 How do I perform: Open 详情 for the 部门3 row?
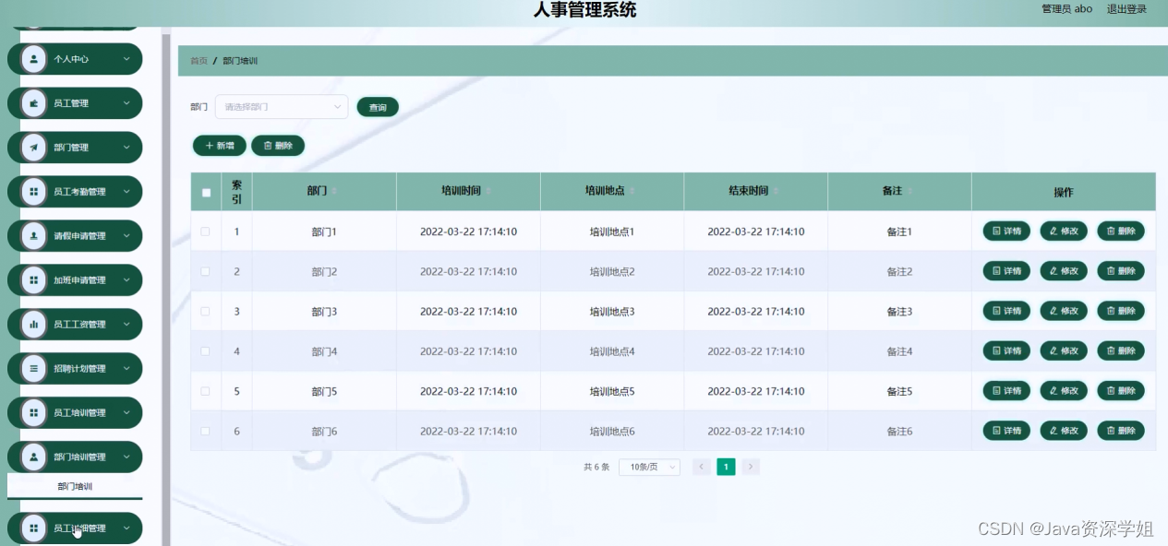coord(1006,311)
